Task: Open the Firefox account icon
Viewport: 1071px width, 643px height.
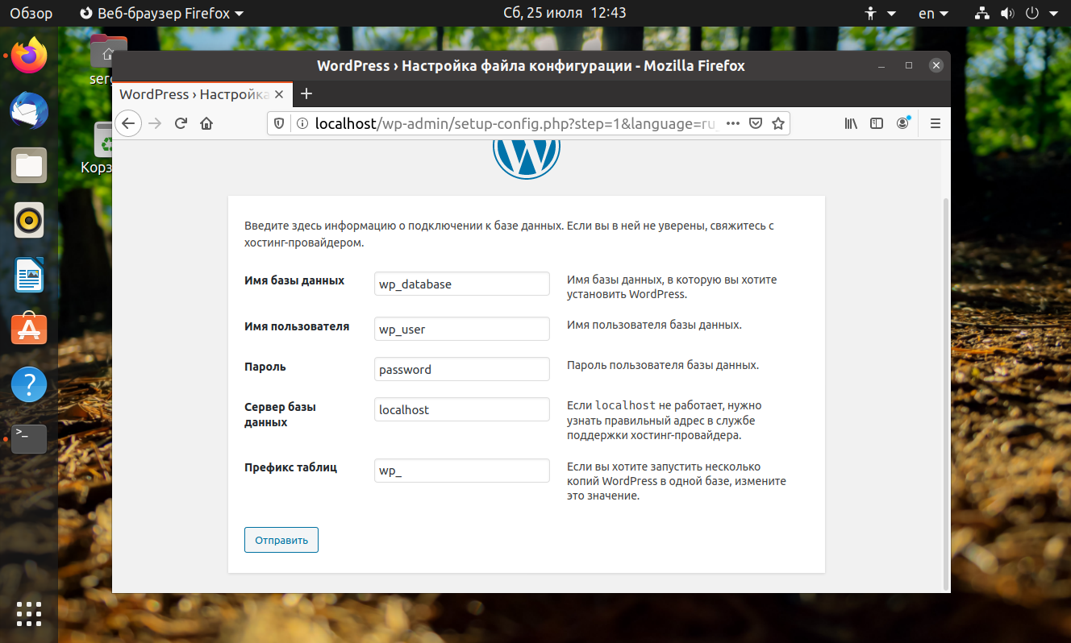Action: [903, 123]
